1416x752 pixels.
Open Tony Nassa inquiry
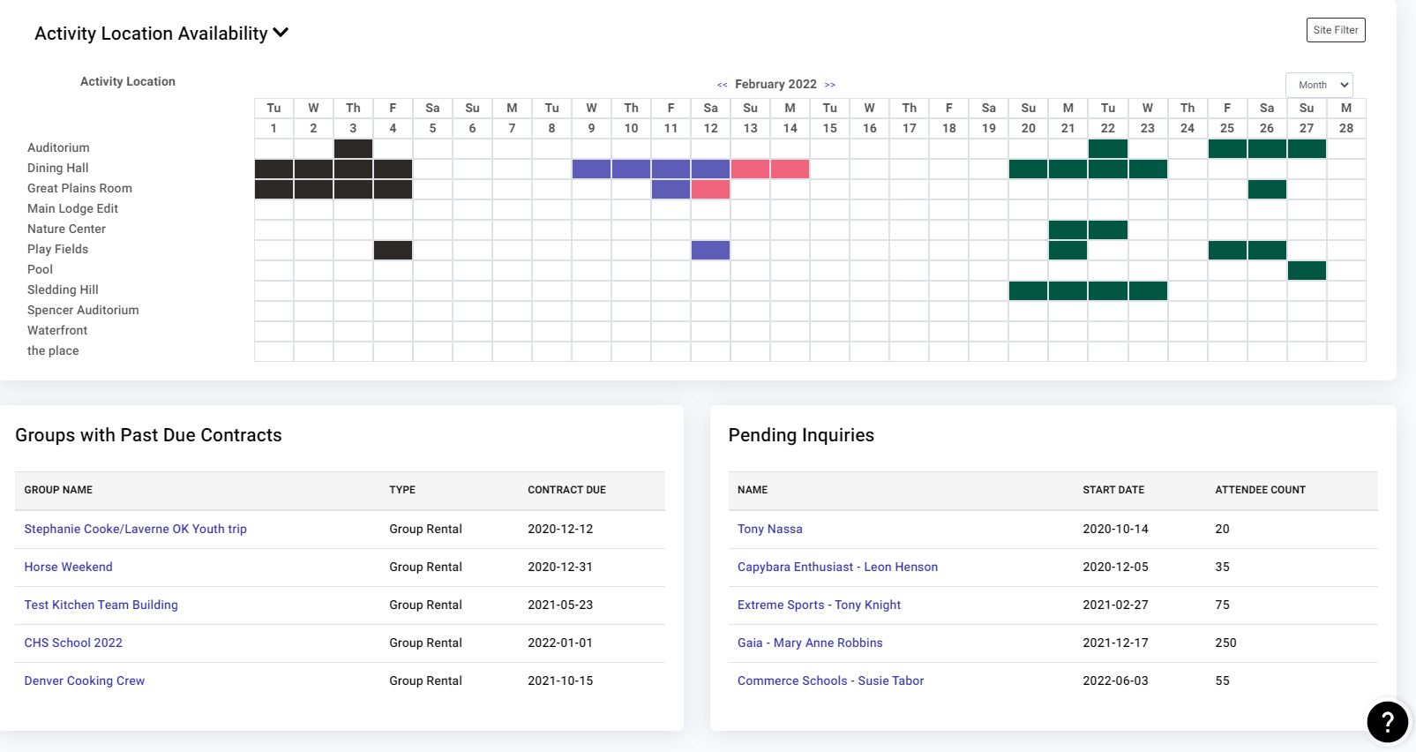[770, 529]
